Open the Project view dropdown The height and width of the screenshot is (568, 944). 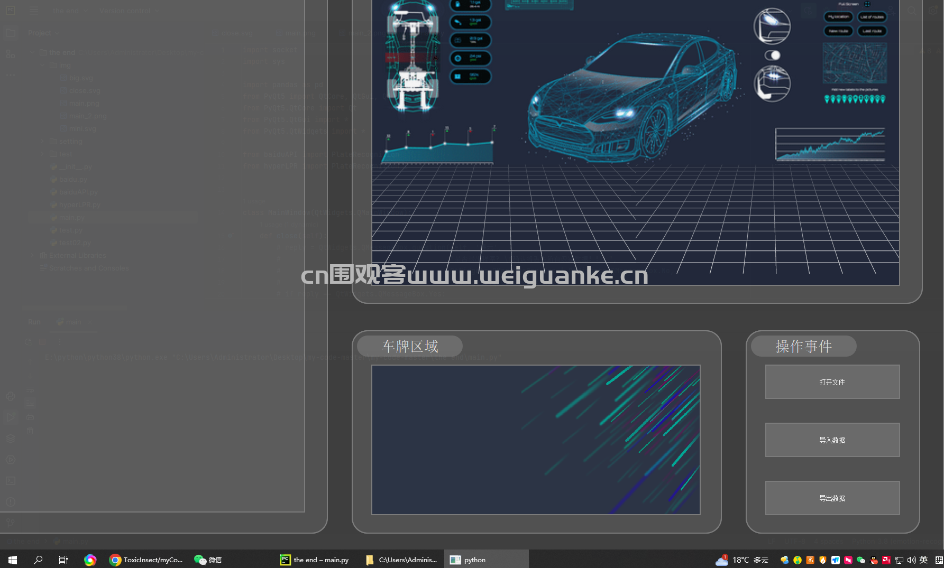(x=44, y=33)
